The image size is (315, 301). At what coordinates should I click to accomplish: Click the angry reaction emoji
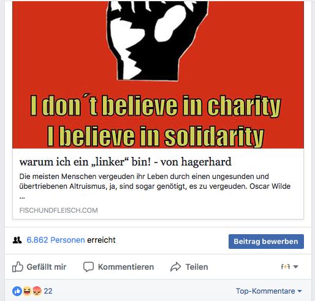[x=37, y=291]
